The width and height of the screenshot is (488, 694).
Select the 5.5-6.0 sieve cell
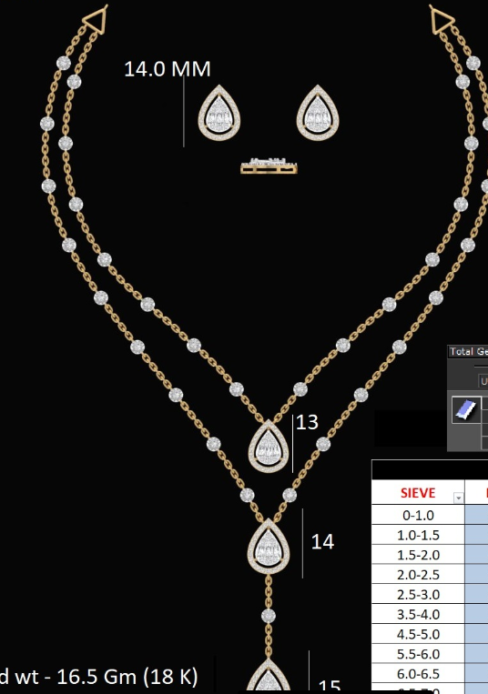pos(418,654)
